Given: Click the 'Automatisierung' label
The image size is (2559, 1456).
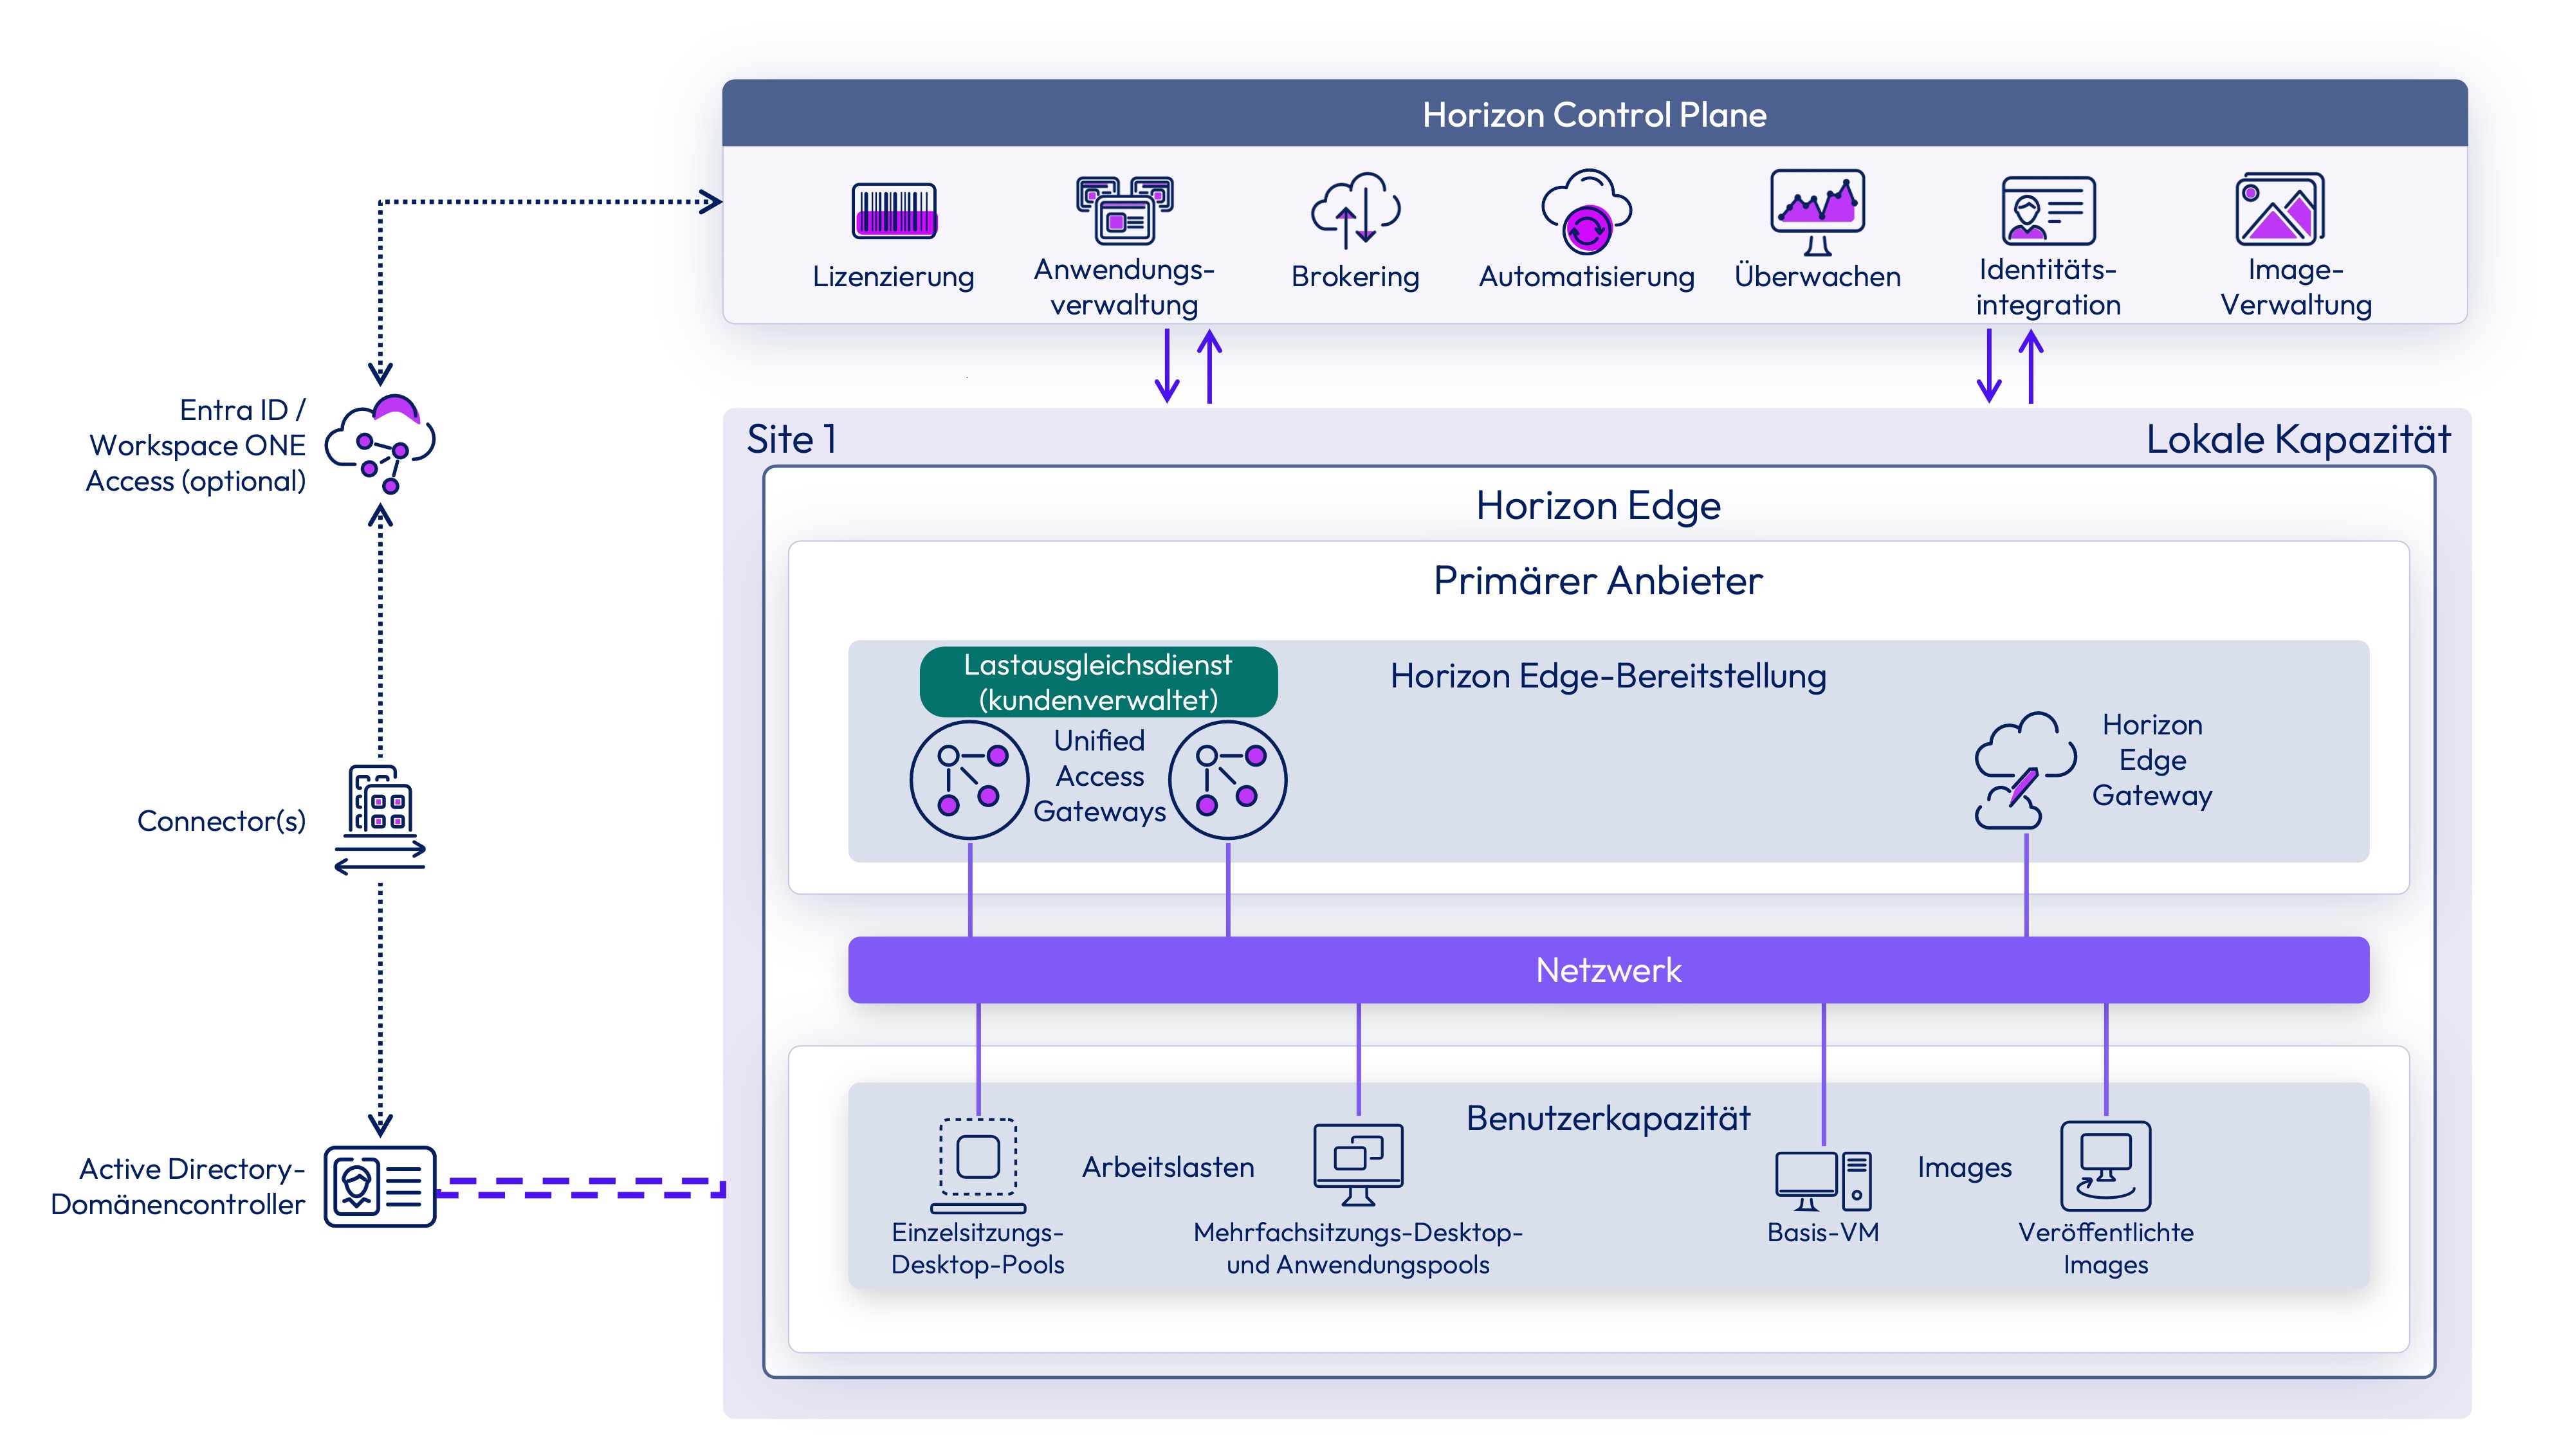Looking at the screenshot, I should (1586, 277).
